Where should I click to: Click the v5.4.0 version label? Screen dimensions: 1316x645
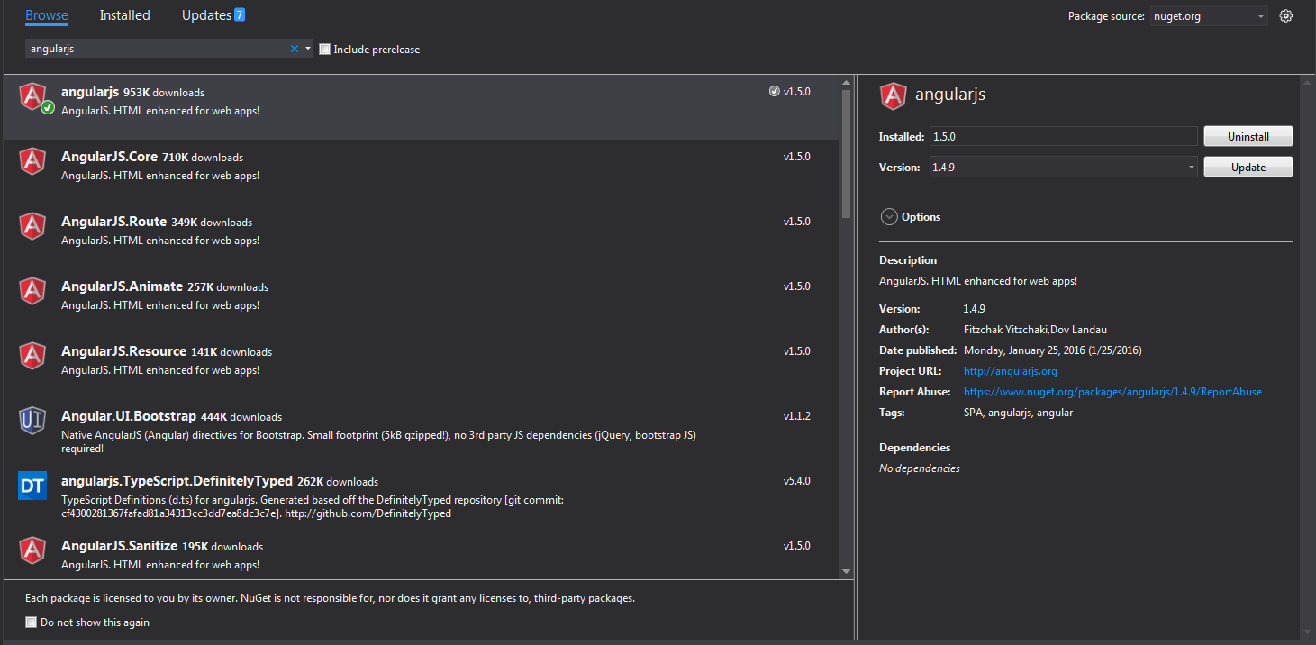(x=797, y=481)
